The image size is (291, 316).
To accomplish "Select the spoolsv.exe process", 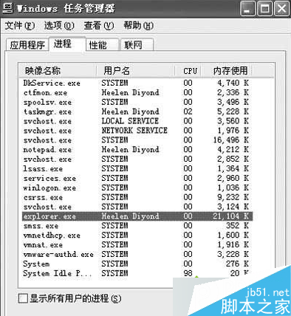I will pyautogui.click(x=137, y=102).
